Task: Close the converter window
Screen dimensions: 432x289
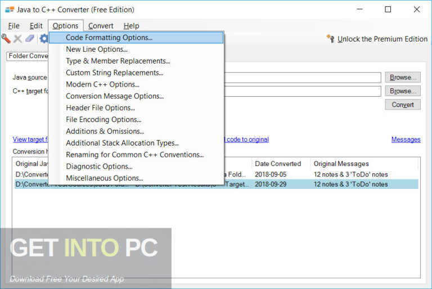Action: tap(417, 10)
